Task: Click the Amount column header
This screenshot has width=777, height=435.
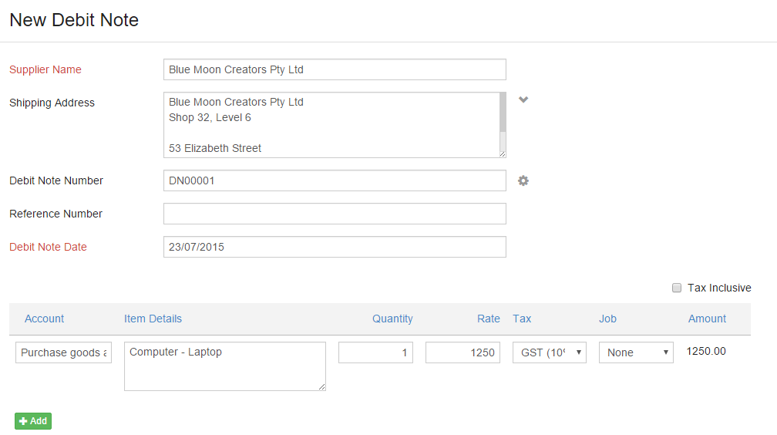Action: (x=707, y=319)
